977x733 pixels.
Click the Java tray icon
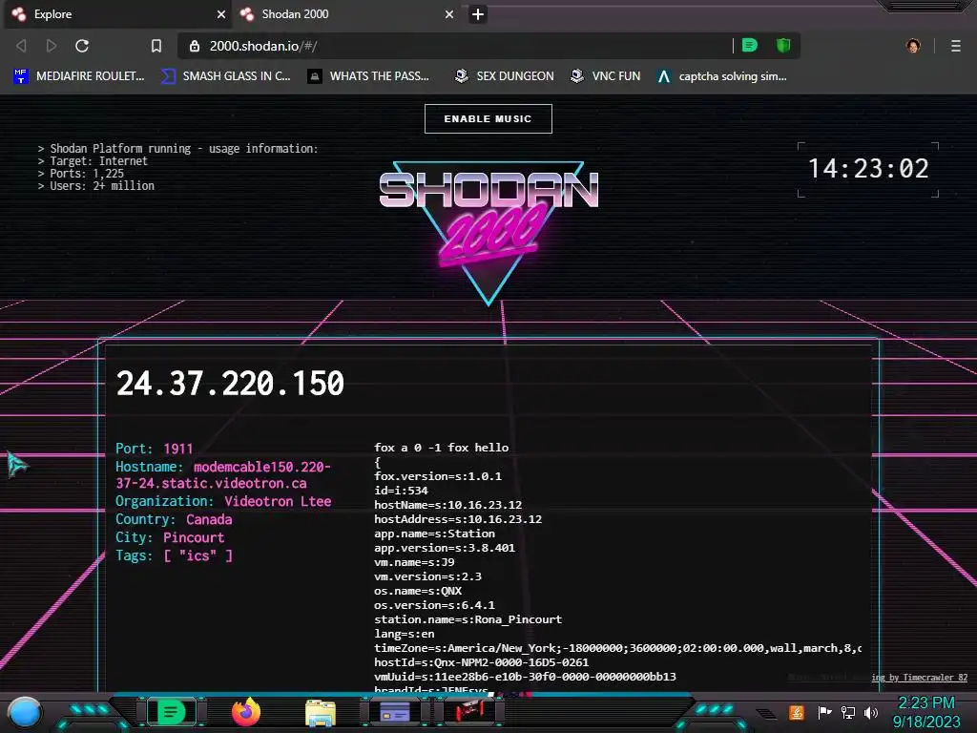796,712
